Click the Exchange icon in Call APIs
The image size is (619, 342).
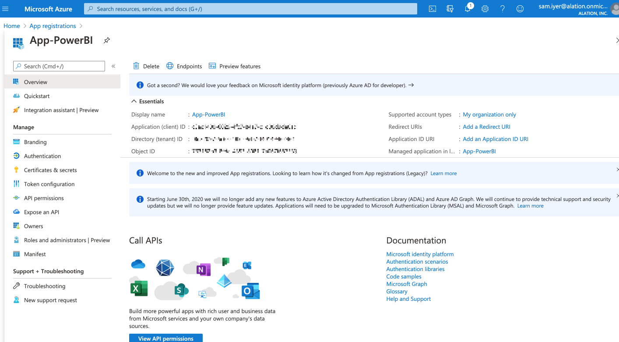pos(247,265)
